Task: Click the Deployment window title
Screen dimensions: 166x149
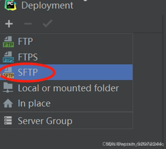Action: pos(47,6)
